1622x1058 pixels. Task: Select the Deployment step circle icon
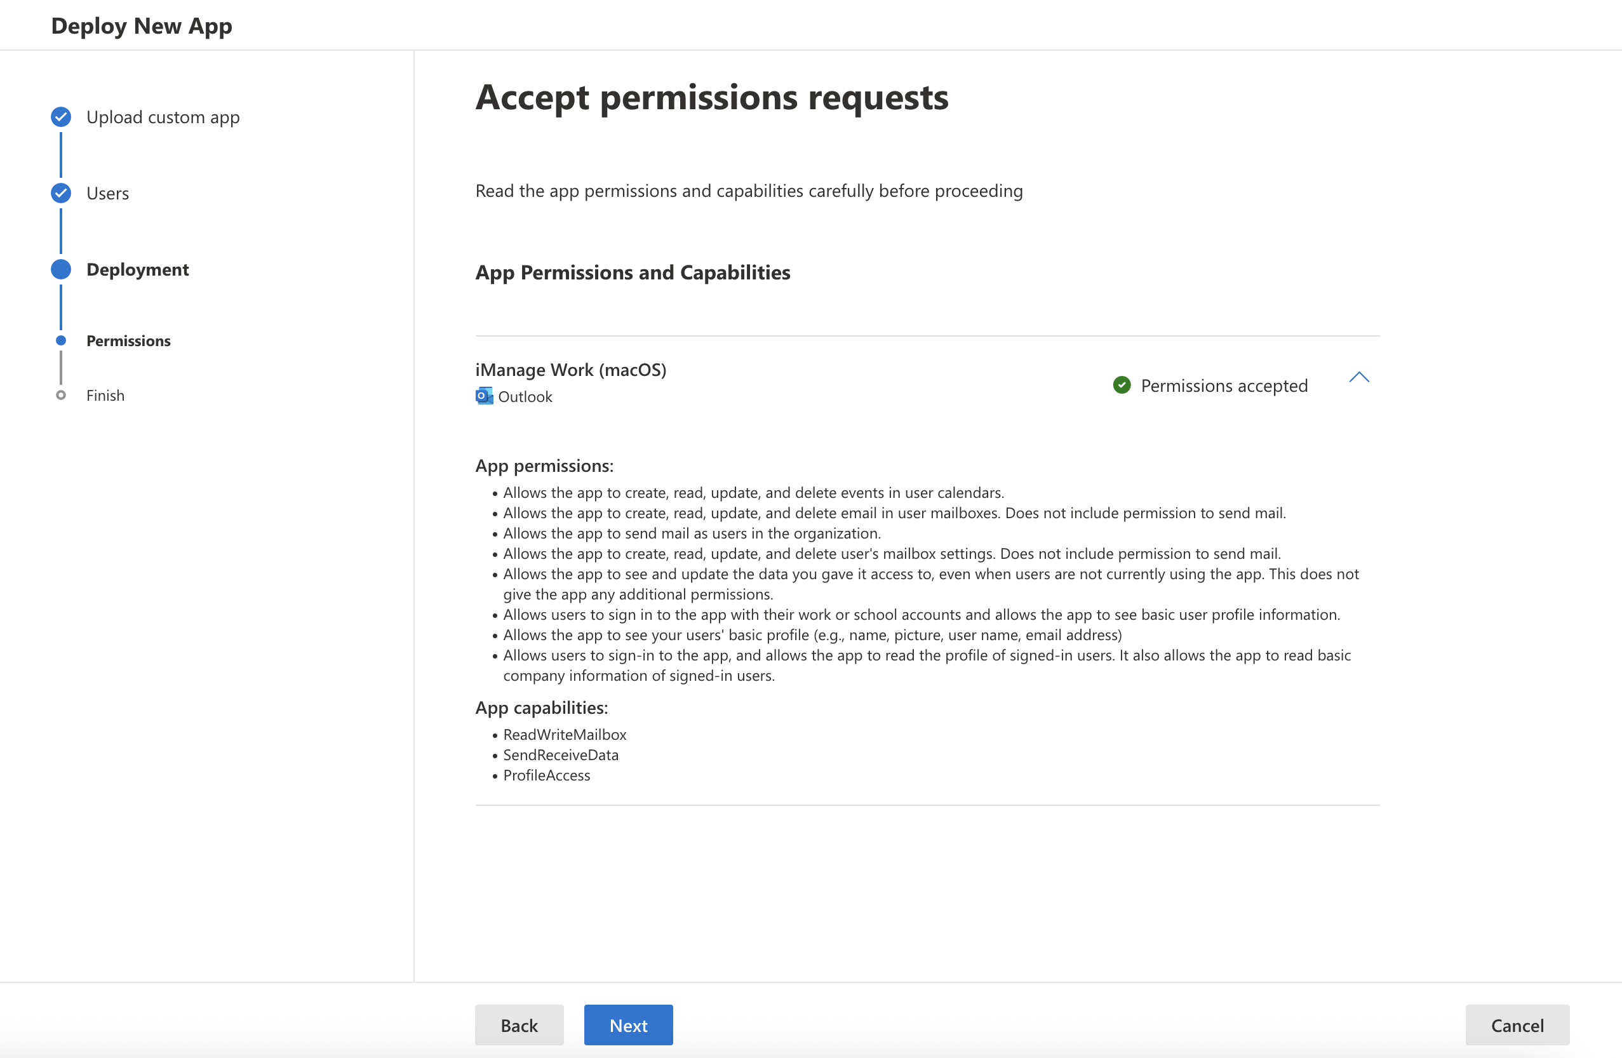[x=61, y=269]
